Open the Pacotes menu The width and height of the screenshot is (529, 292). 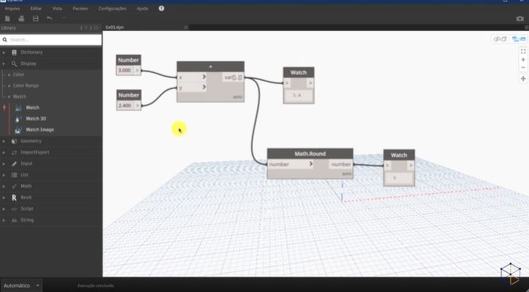(x=80, y=9)
